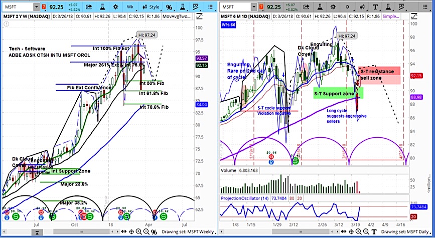Click the 'Volume' label in daily chart
The height and width of the screenshot is (238, 435).
tap(229, 170)
